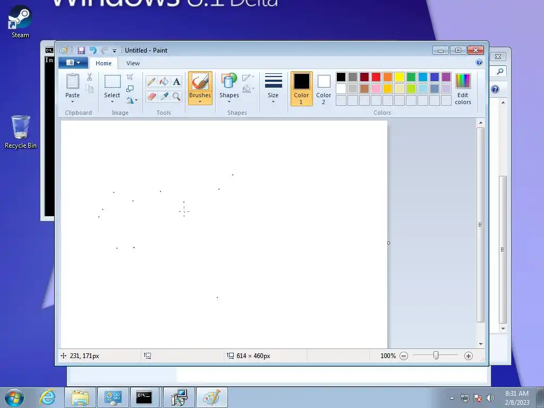Screen dimensions: 544x408
Task: Select the Text tool
Action: tap(176, 81)
